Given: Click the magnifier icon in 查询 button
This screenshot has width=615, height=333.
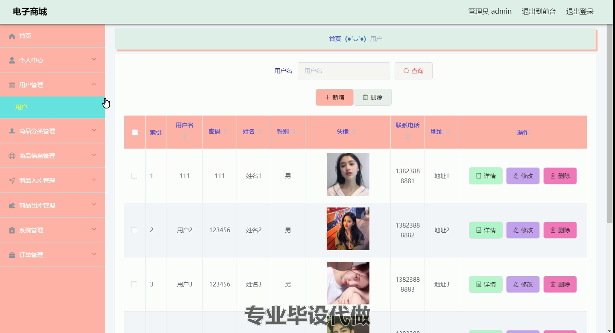Looking at the screenshot, I should click(x=406, y=71).
